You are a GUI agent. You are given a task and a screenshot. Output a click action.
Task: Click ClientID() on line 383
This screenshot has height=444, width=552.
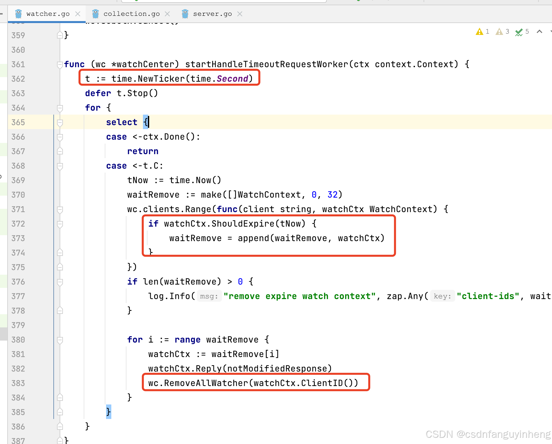pos(327,383)
